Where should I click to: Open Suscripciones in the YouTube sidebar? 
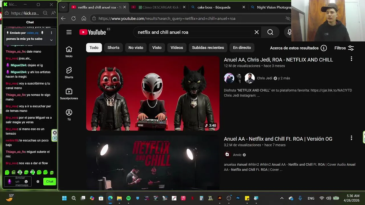click(69, 94)
